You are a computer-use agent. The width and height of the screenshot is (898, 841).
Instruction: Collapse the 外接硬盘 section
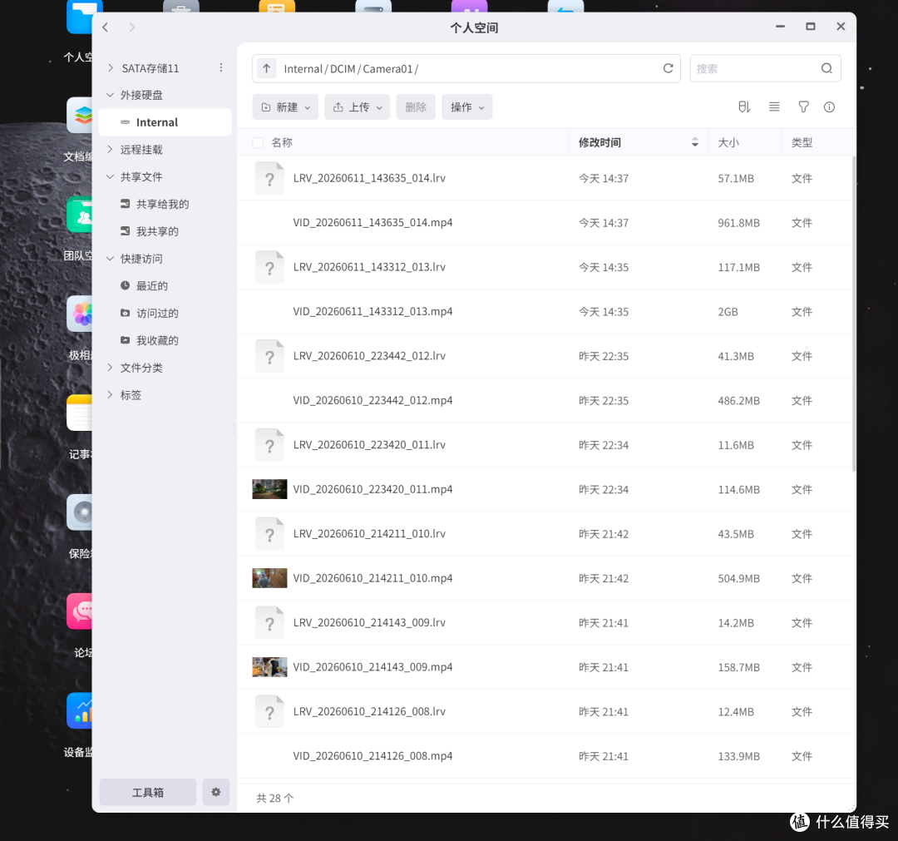(111, 95)
